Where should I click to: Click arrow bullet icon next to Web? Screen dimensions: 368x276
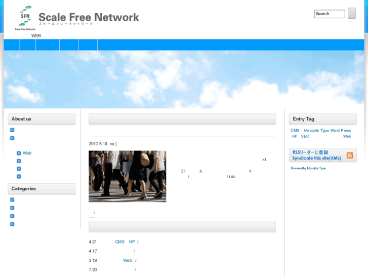pyautogui.click(x=19, y=153)
